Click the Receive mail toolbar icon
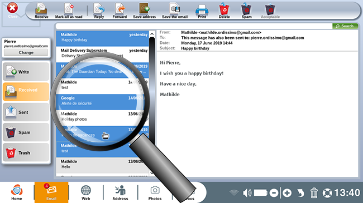This screenshot has width=363, height=203. pyautogui.click(x=41, y=11)
